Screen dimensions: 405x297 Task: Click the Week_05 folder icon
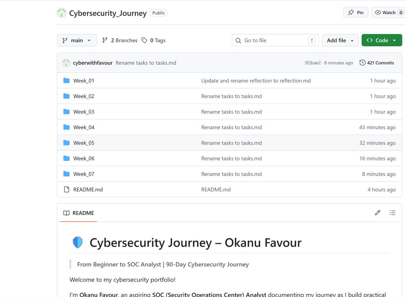(x=66, y=143)
